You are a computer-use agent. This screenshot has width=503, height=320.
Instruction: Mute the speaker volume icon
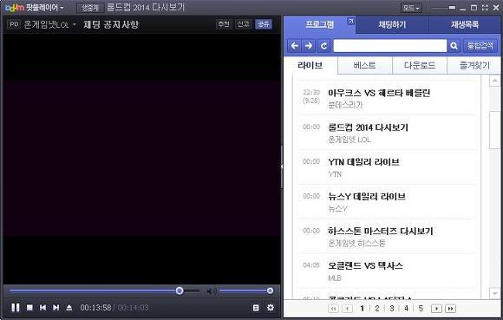click(211, 291)
